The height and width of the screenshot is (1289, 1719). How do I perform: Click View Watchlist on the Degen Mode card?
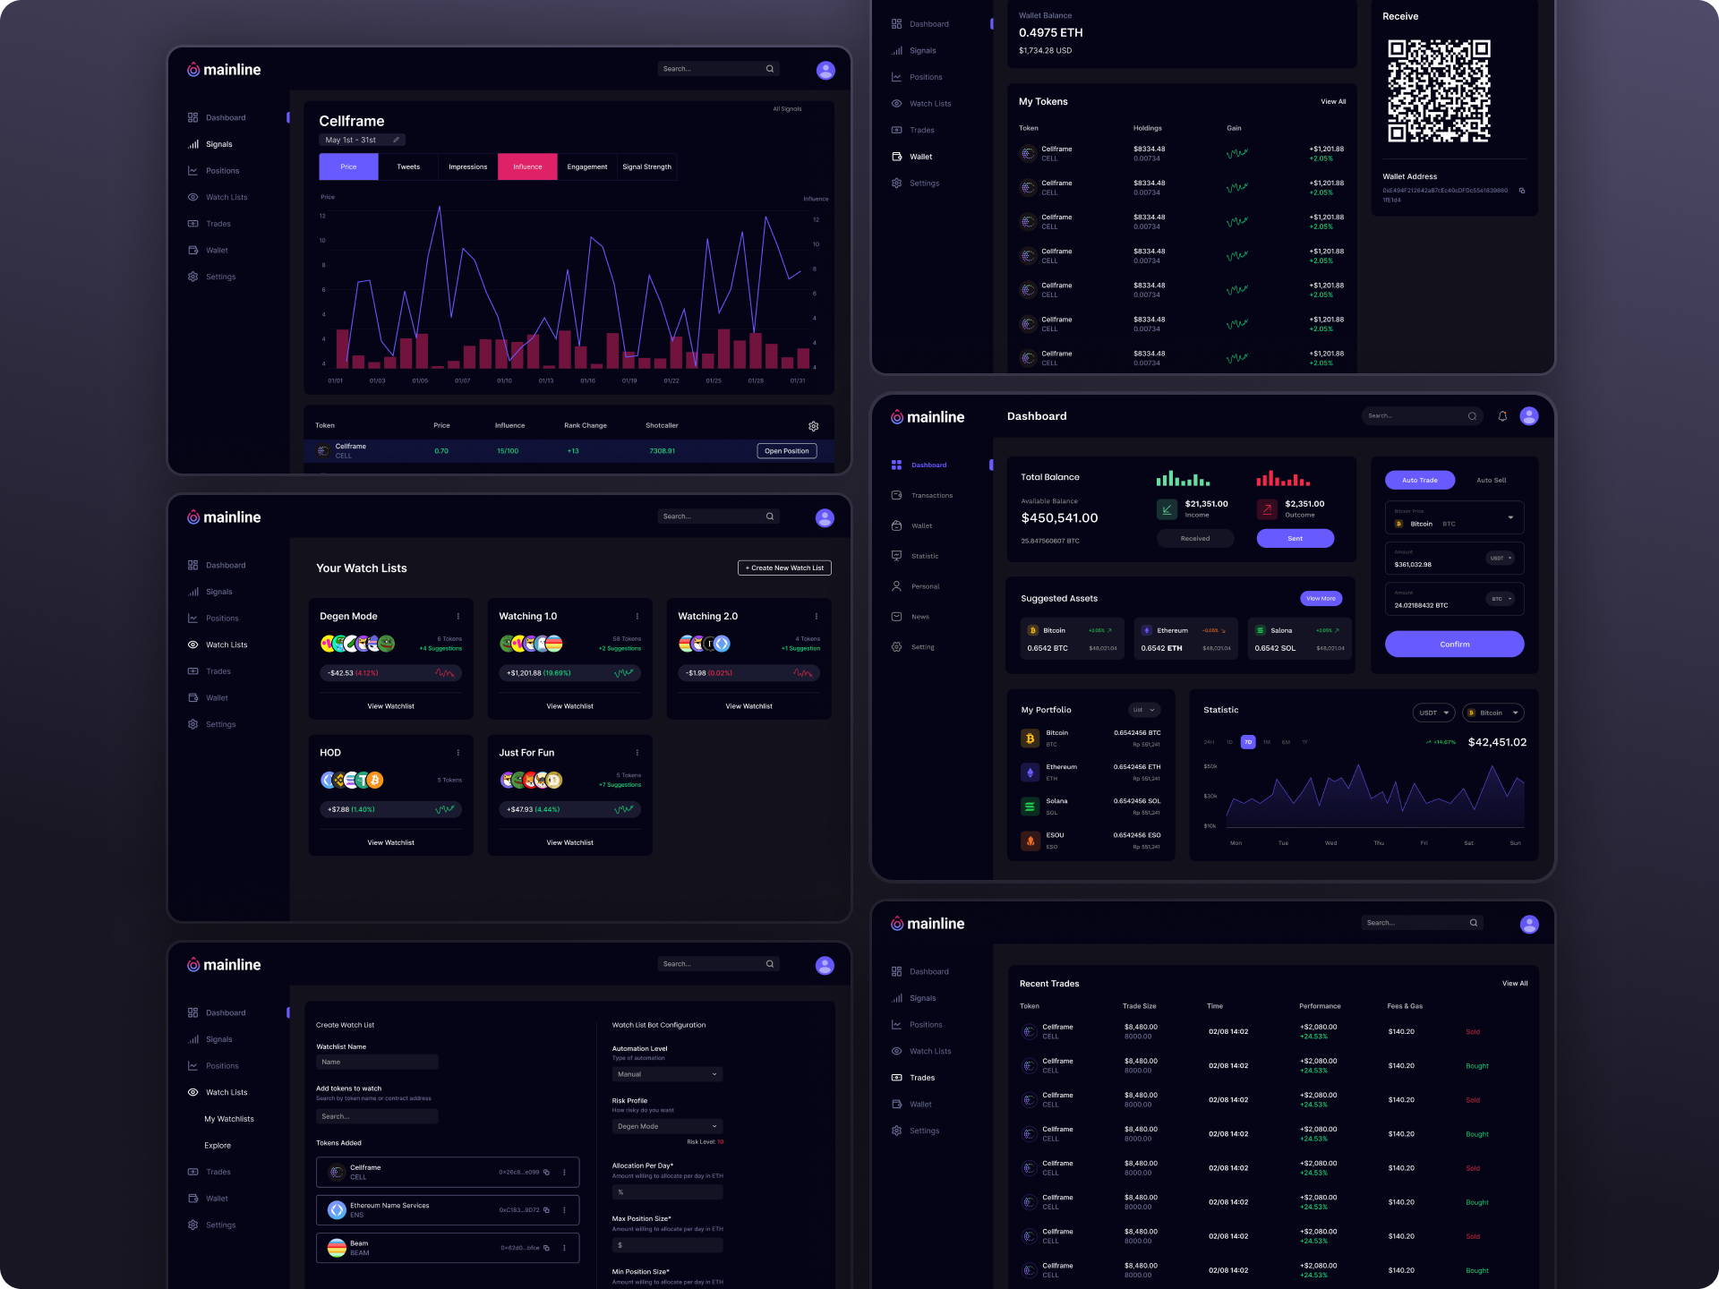tap(390, 706)
